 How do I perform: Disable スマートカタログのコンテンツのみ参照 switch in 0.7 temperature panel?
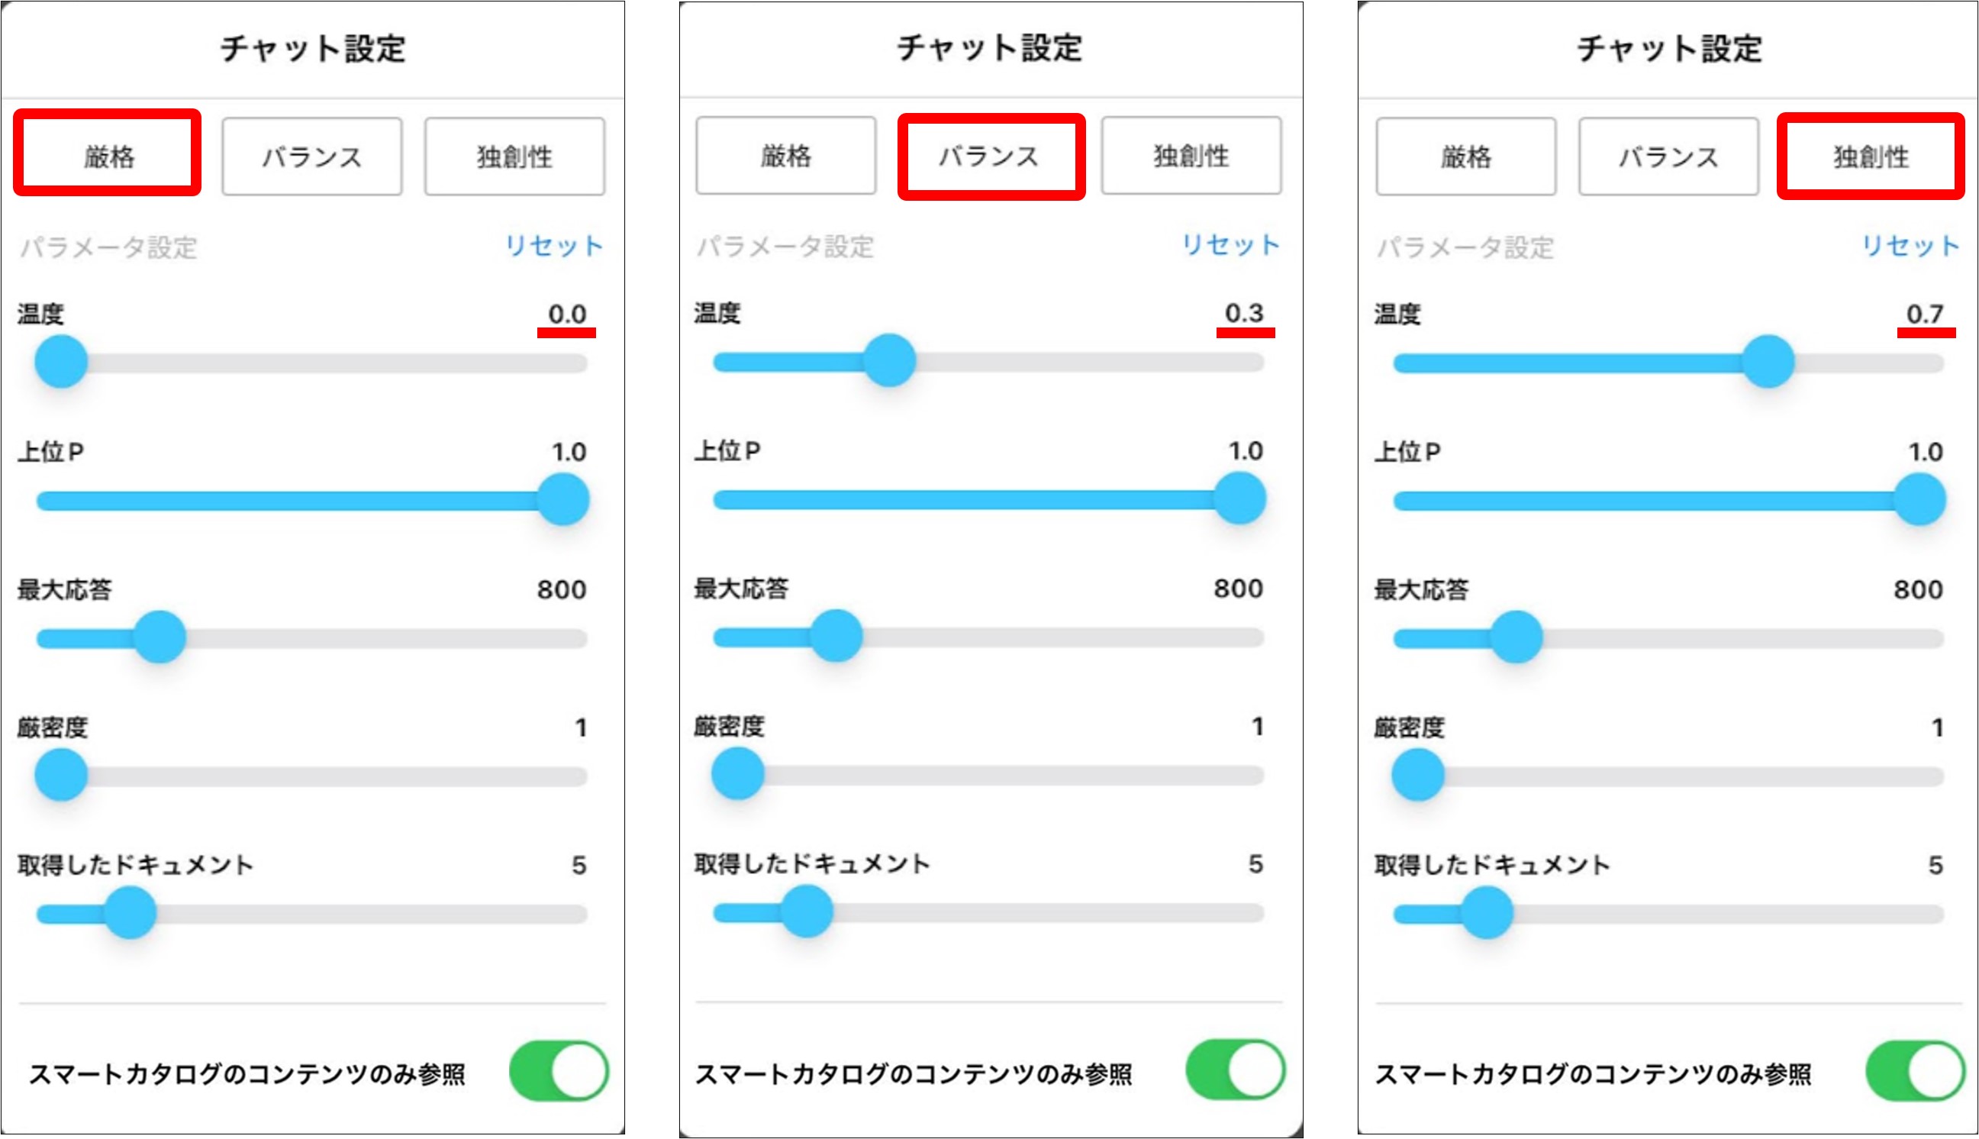[1914, 1071]
